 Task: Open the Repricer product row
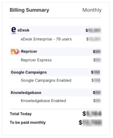point(56,52)
